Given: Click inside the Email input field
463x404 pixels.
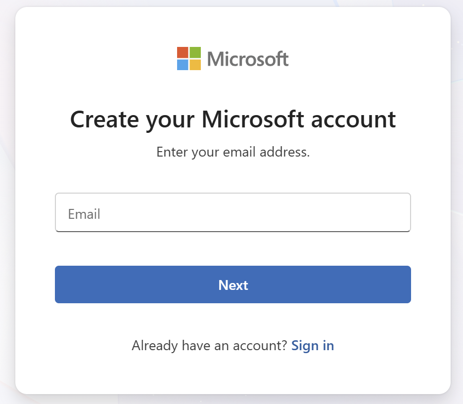Looking at the screenshot, I should [232, 212].
